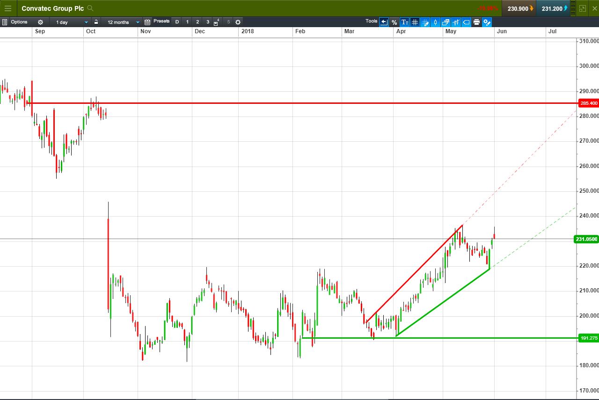Click the overlapping windows tool icon
The width and height of the screenshot is (599, 400).
pyautogui.click(x=446, y=22)
